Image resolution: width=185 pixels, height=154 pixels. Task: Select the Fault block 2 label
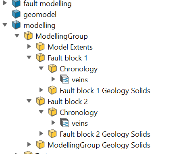pyautogui.click(x=68, y=102)
